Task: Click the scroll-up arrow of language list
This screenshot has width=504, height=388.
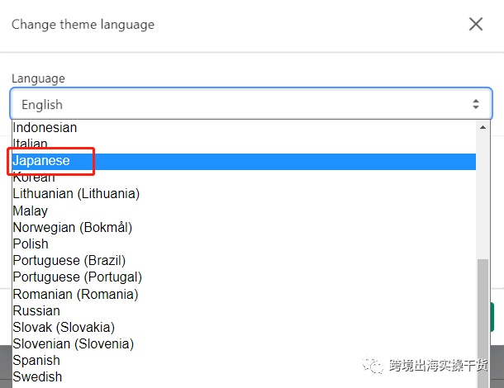Action: pos(483,127)
